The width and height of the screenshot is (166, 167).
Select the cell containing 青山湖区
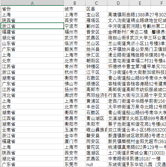[96, 118]
